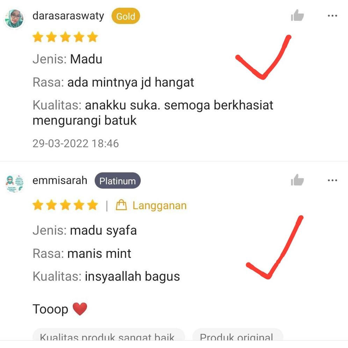Screen dimensions: 348x348
Task: Open the emmisarah username
Action: [x=60, y=180]
